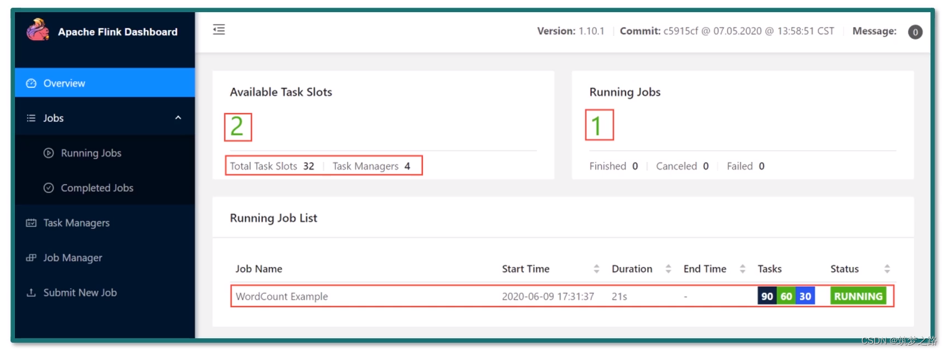Click the Running Job List heading
Image resolution: width=946 pixels, height=351 pixels.
[273, 218]
